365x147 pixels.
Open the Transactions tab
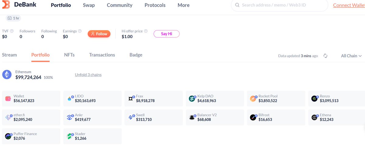(x=102, y=55)
